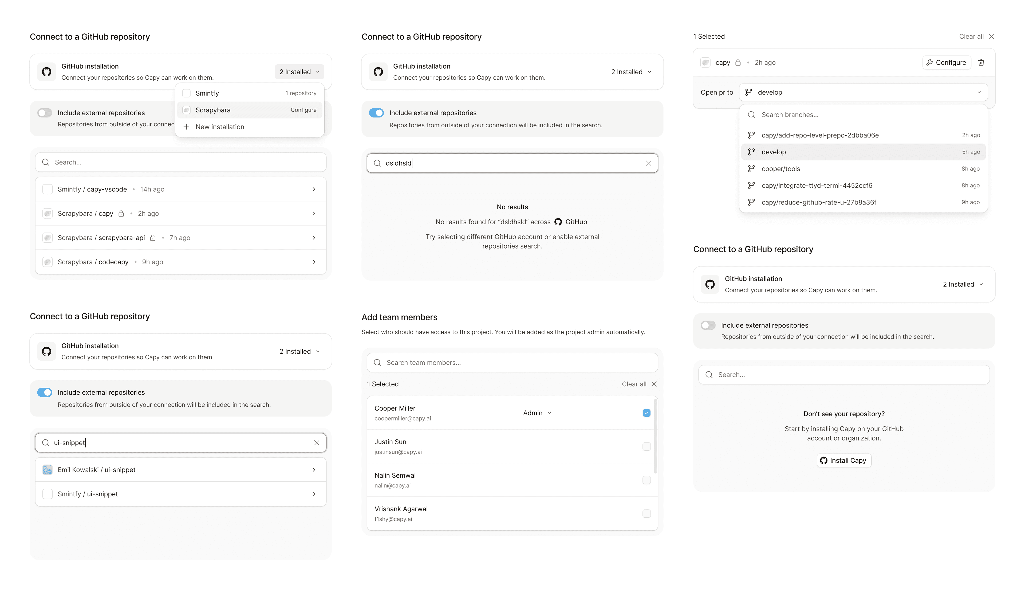Check the Smintfy / capy-vscode repository checkbox

click(48, 189)
